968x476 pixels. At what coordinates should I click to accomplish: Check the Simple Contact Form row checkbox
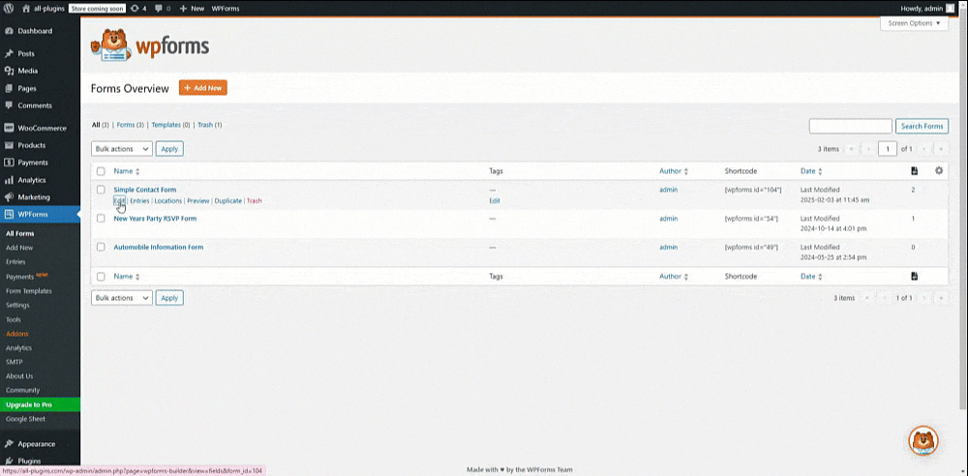point(101,190)
